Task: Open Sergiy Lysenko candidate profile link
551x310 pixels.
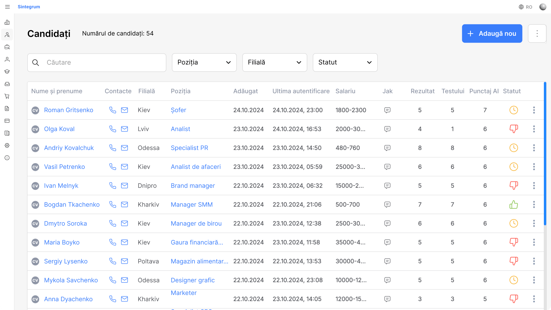Action: click(66, 261)
